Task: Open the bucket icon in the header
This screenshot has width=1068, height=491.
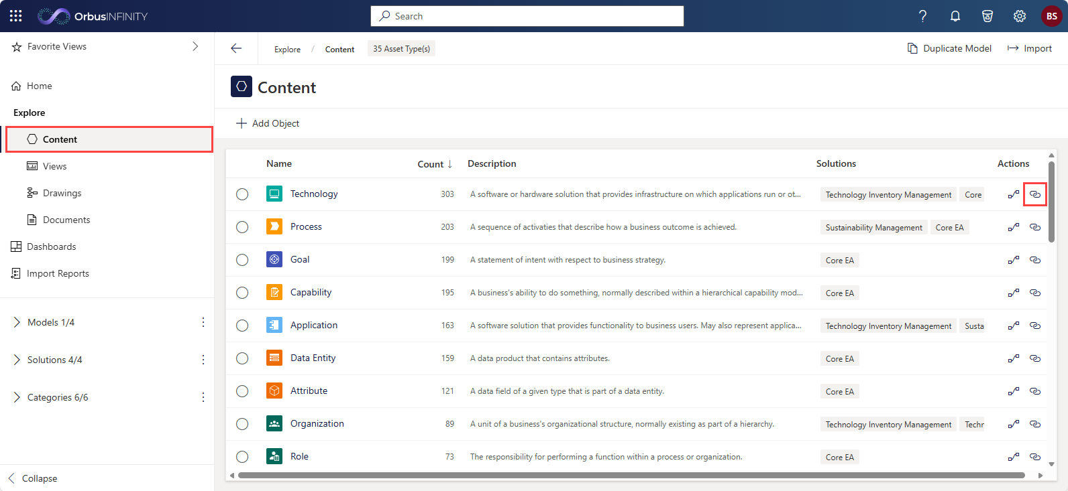Action: click(987, 16)
